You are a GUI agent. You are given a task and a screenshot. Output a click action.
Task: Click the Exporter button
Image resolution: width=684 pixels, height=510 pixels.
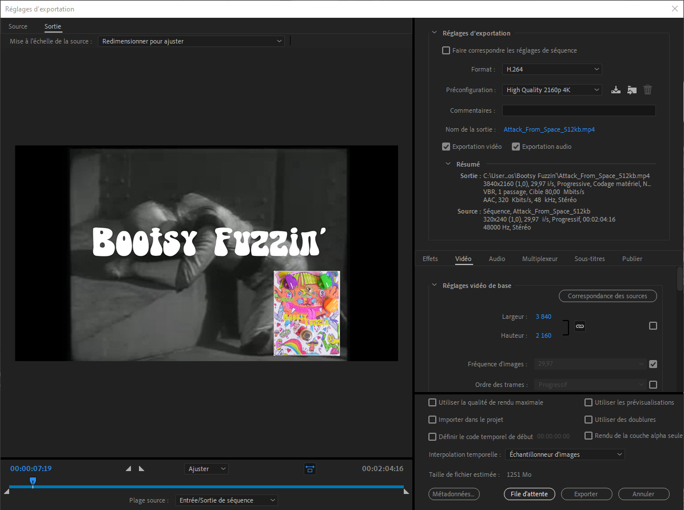point(586,494)
